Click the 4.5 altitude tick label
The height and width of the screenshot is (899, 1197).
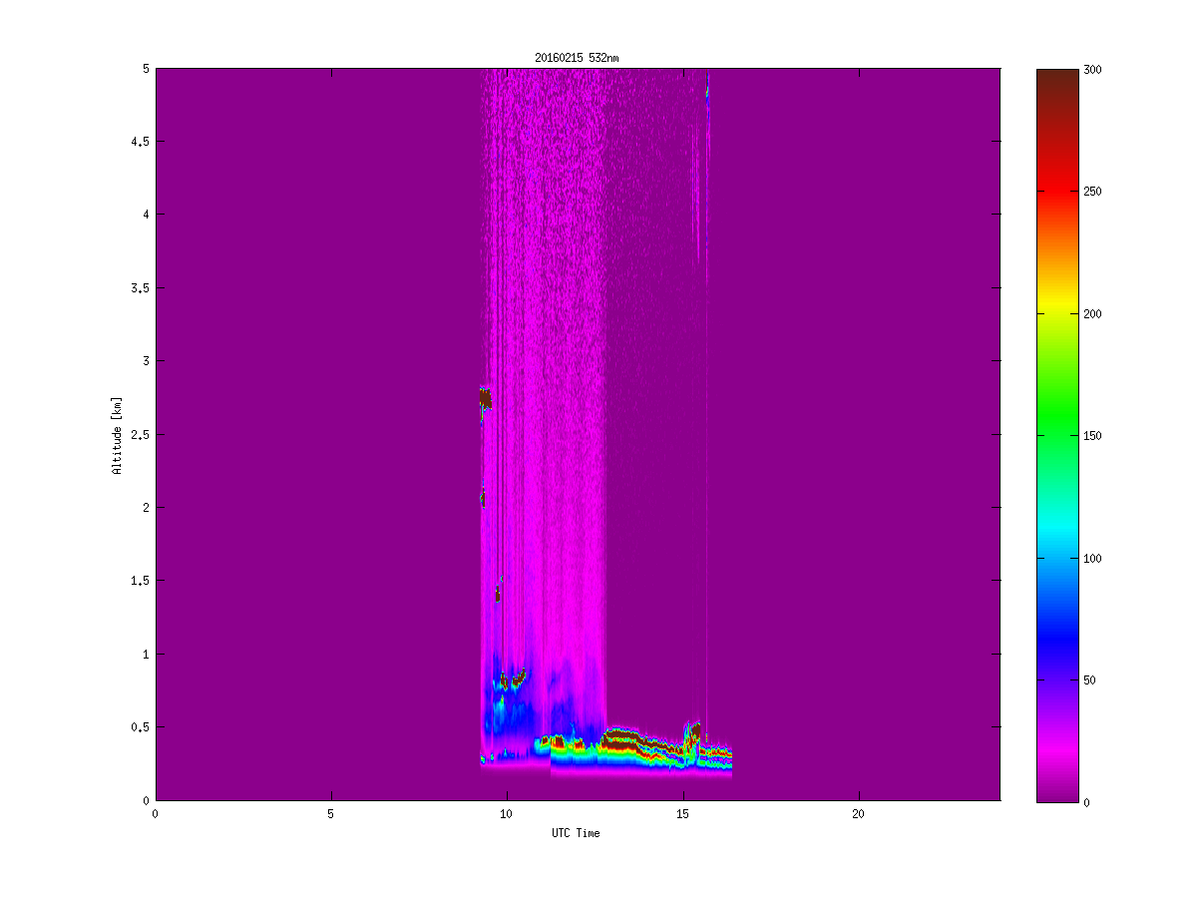141,142
